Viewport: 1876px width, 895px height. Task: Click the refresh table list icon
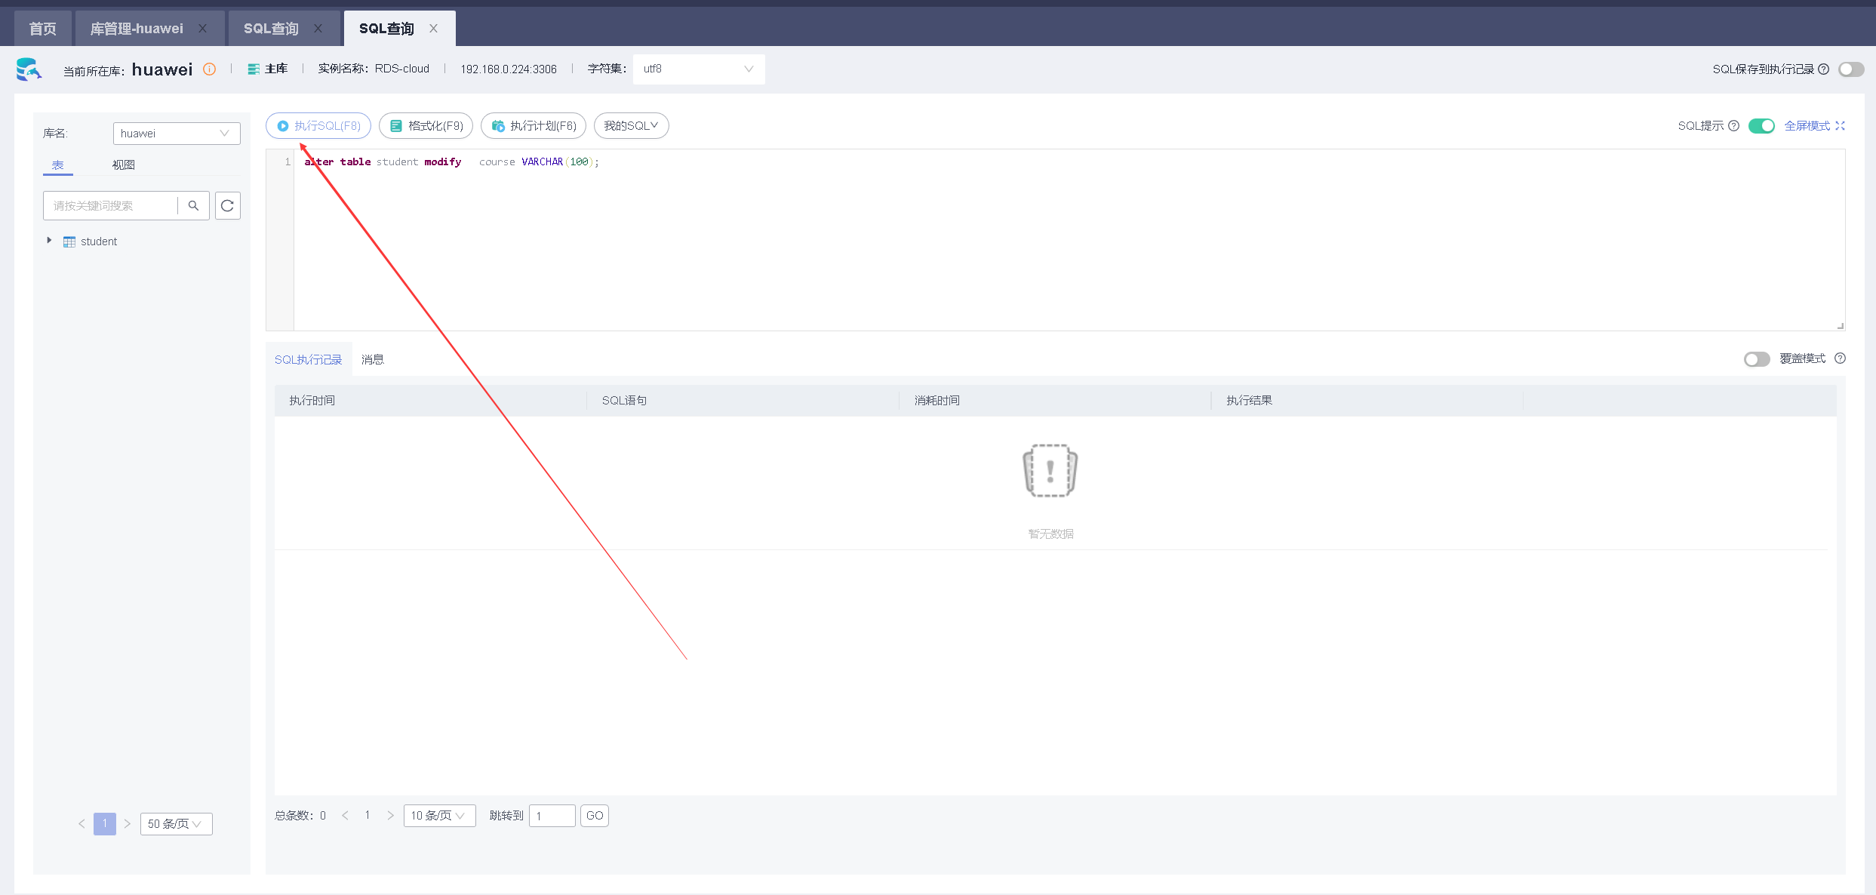227,205
